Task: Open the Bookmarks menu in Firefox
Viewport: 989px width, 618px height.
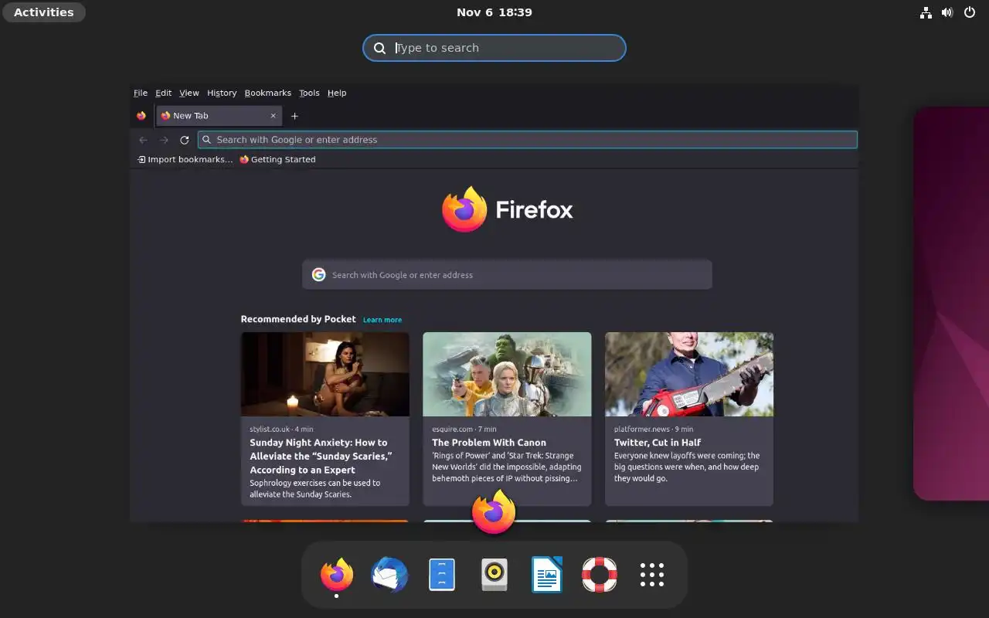Action: pyautogui.click(x=268, y=93)
